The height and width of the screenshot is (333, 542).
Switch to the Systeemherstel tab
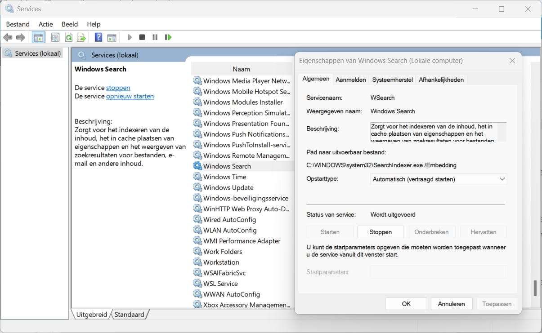tap(392, 80)
